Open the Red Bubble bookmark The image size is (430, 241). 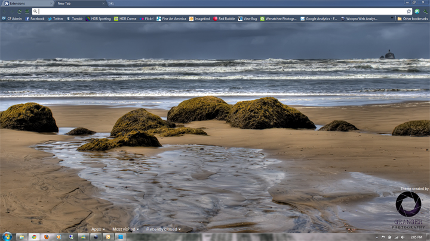[224, 18]
